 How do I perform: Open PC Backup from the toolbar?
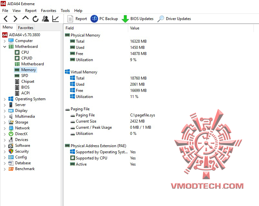[x=104, y=19]
